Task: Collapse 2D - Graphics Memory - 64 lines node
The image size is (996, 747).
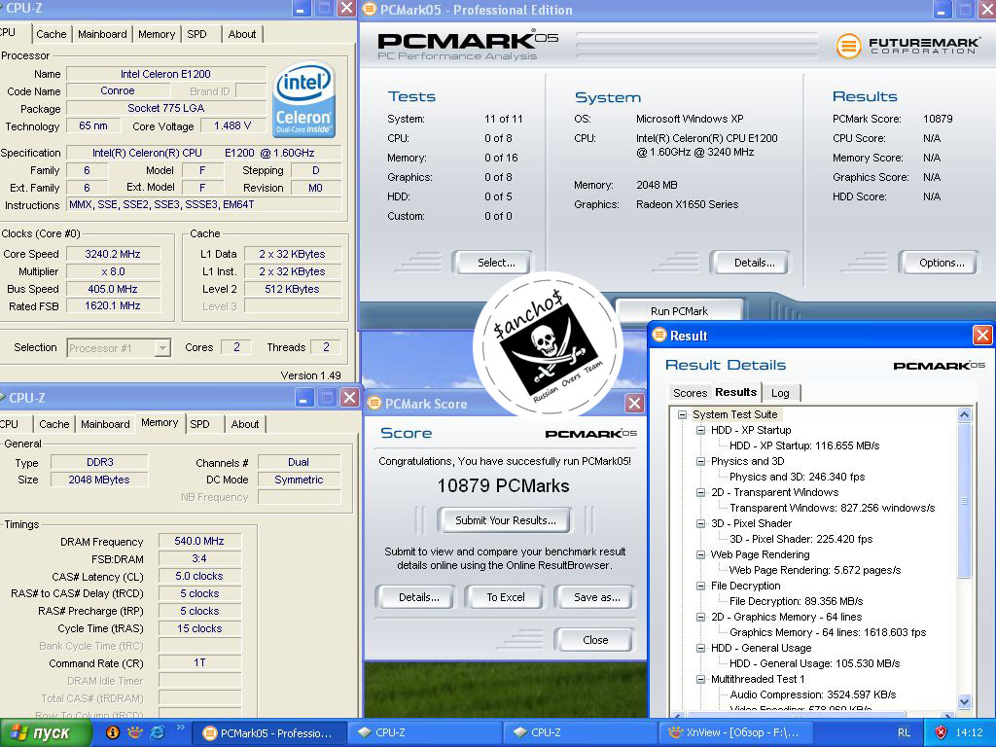Action: (x=700, y=617)
